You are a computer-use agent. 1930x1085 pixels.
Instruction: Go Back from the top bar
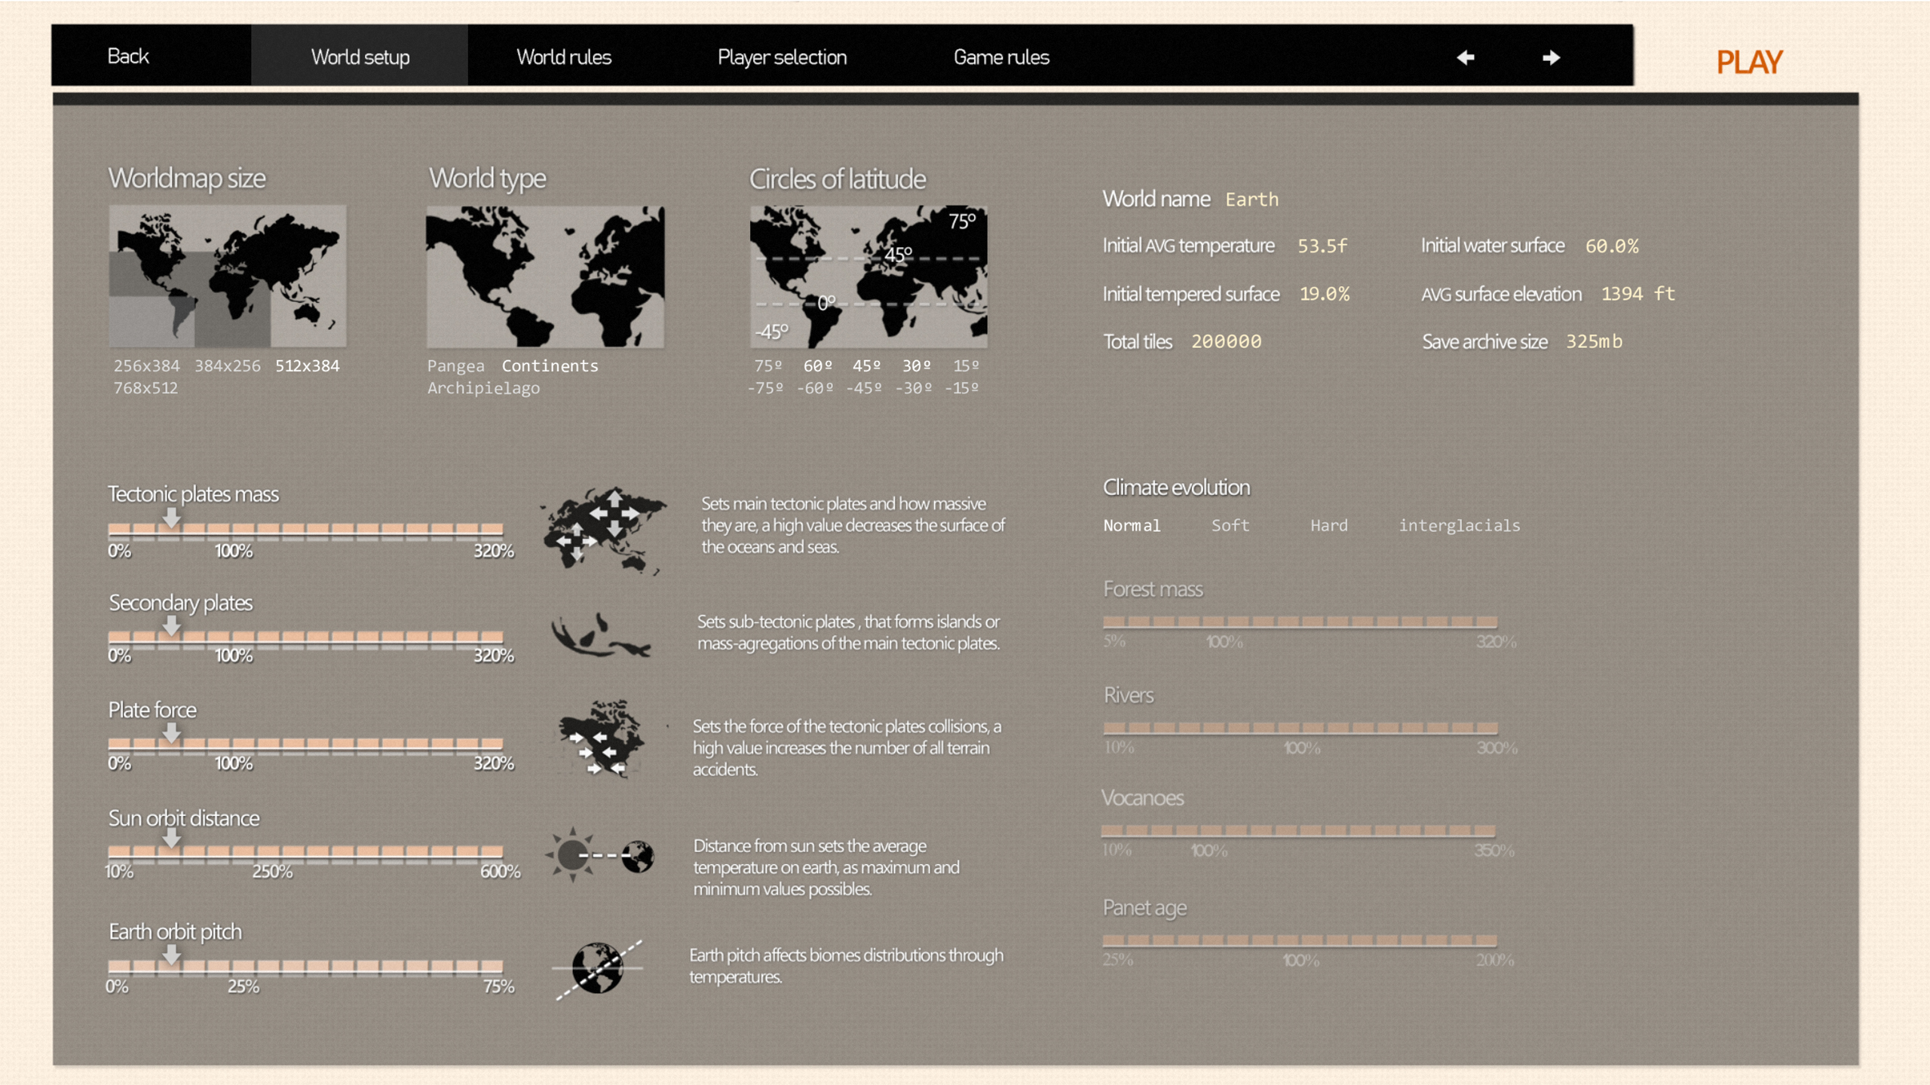coord(128,57)
